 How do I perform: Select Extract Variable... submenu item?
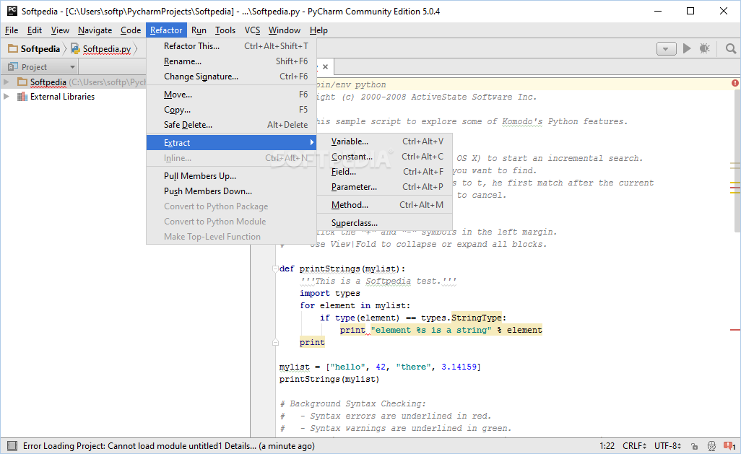(385, 141)
